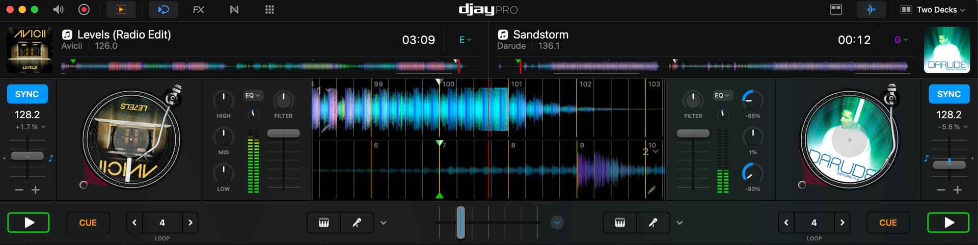Expand the left deck key E dropdown
978x245 pixels.
click(465, 40)
